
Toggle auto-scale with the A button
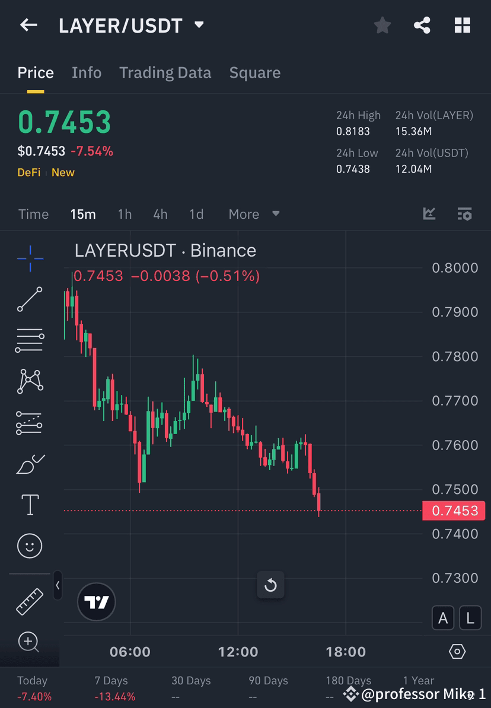point(443,618)
